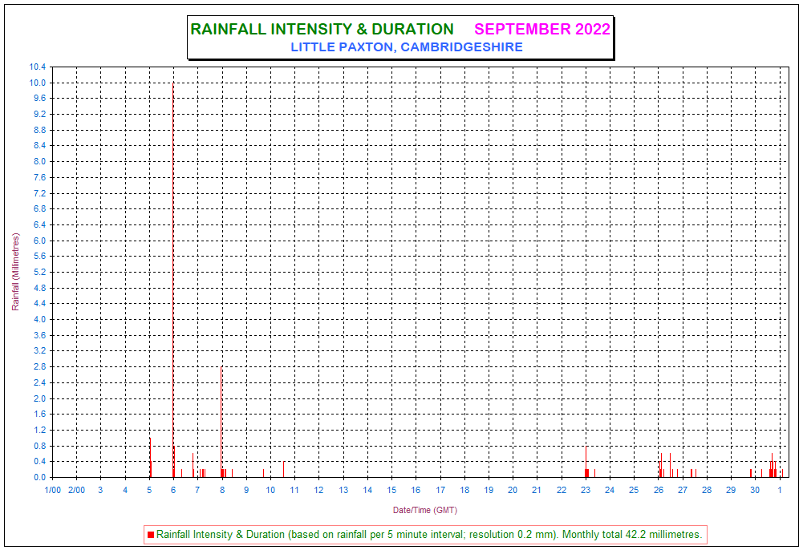The width and height of the screenshot is (803, 550).
Task: Click the day 26 x-axis label
Action: click(x=659, y=490)
